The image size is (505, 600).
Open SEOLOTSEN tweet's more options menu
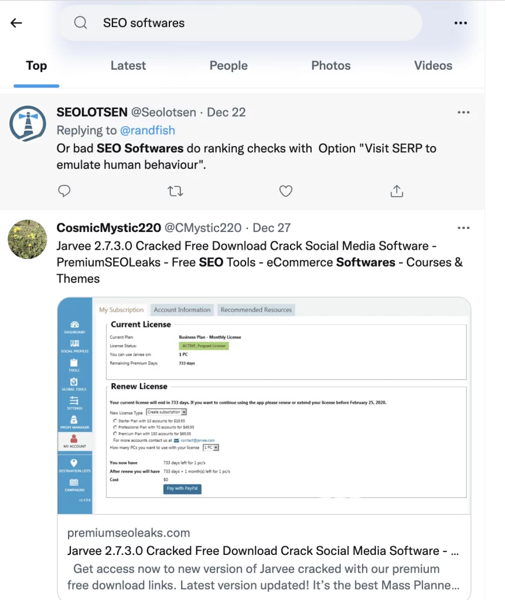pyautogui.click(x=463, y=112)
